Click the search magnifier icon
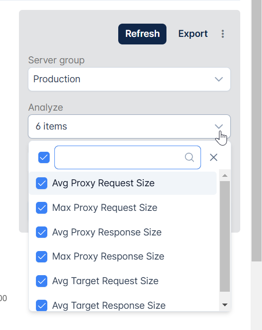 click(189, 157)
